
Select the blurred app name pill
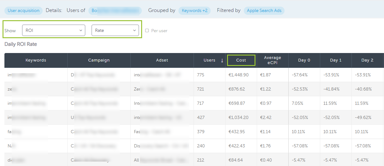pos(115,10)
